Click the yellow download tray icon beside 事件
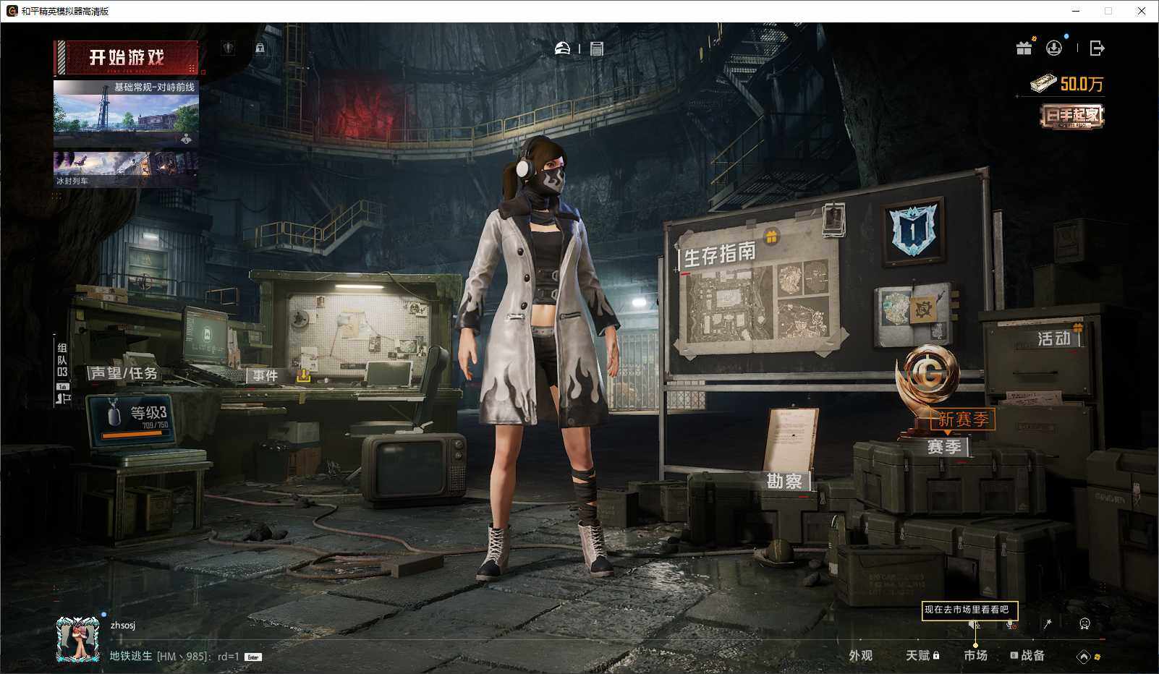This screenshot has height=674, width=1159. click(x=304, y=375)
